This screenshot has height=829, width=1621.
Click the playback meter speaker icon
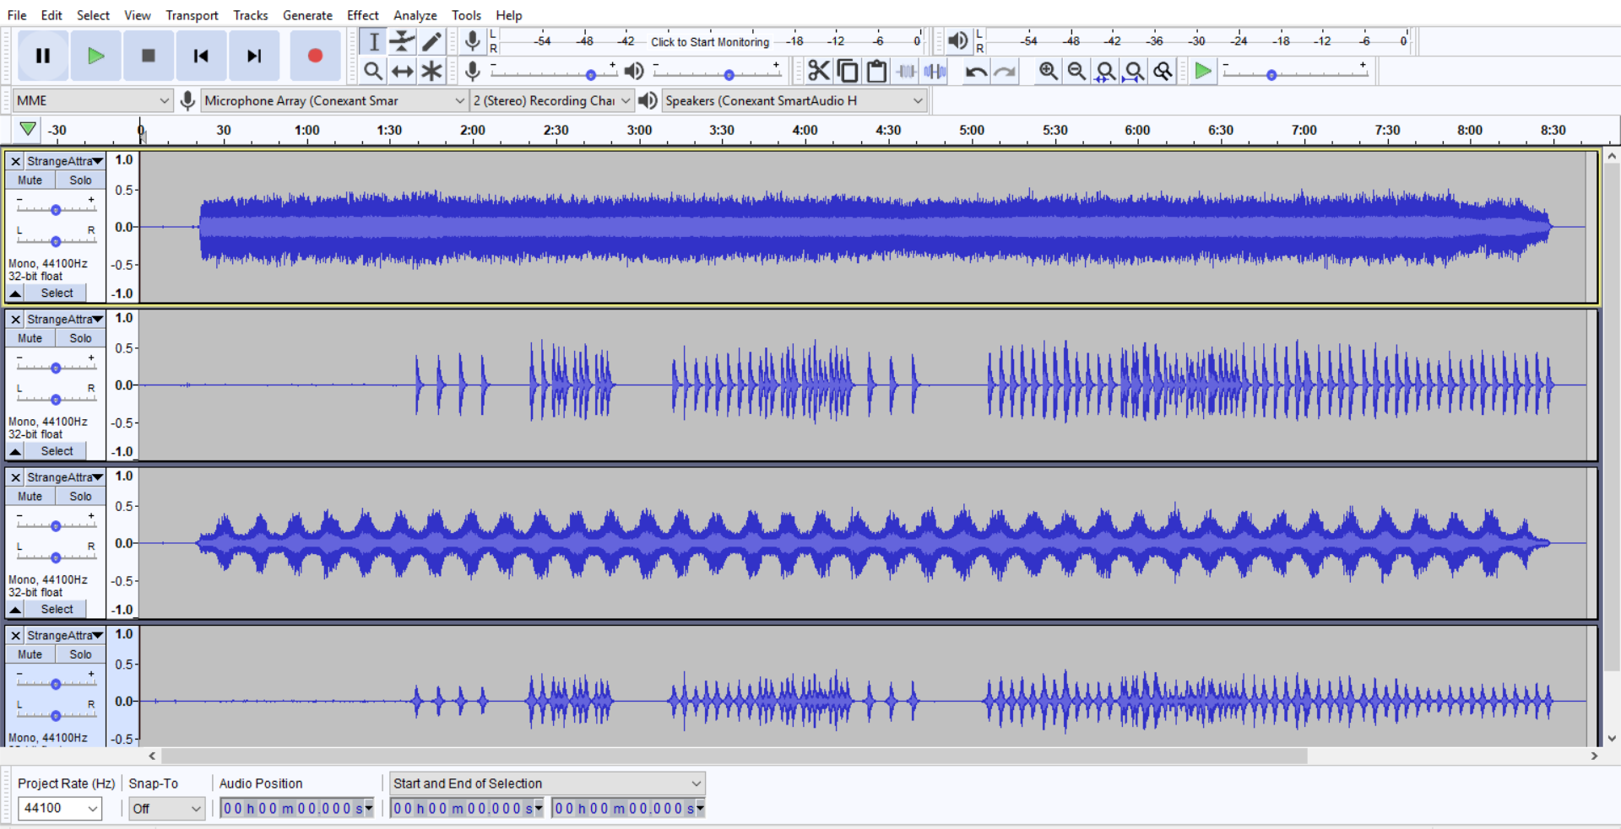click(x=957, y=40)
